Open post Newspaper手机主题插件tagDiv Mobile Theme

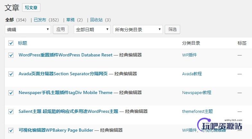coord(65,92)
